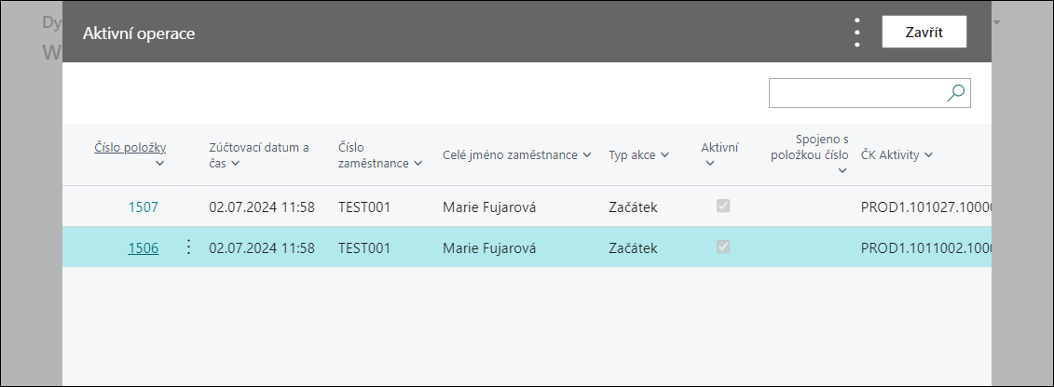This screenshot has height=387, width=1054.
Task: Click the PROD1.1011002 activity cell
Action: pos(925,248)
